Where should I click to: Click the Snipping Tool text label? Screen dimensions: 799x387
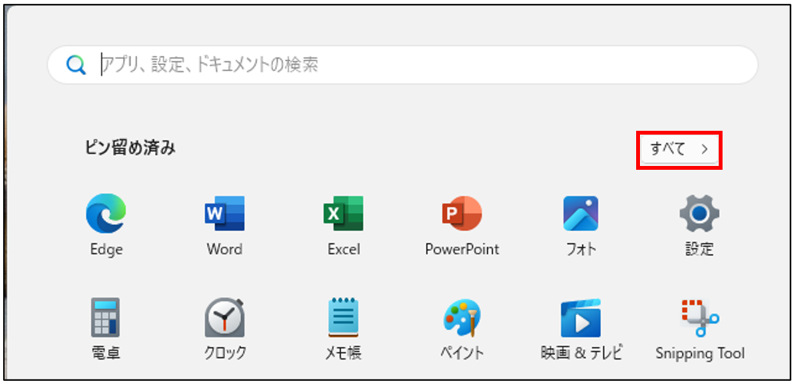tap(700, 353)
